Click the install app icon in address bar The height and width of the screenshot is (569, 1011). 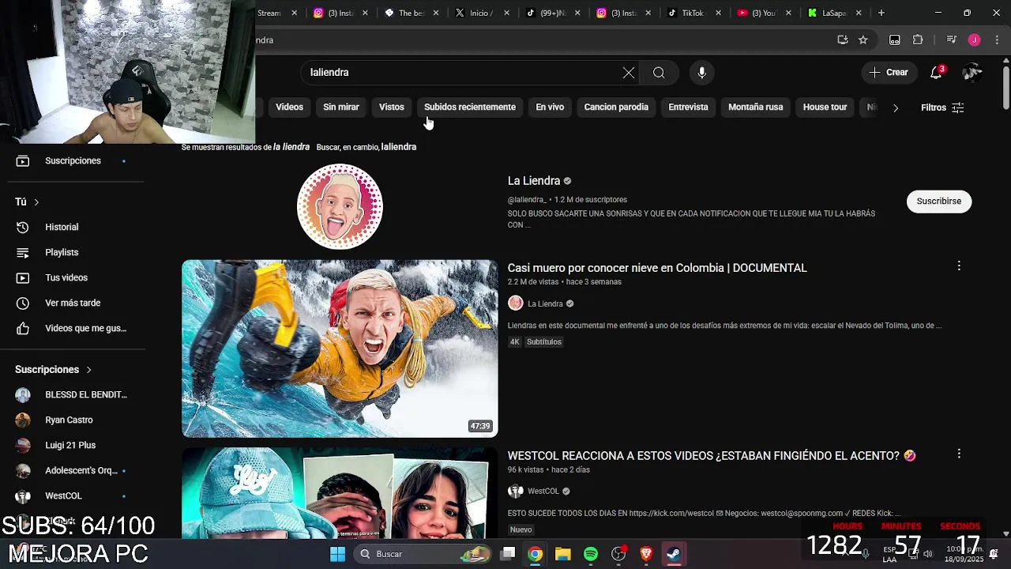tap(843, 40)
